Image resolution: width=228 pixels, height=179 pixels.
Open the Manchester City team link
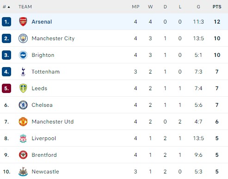[x=53, y=38]
